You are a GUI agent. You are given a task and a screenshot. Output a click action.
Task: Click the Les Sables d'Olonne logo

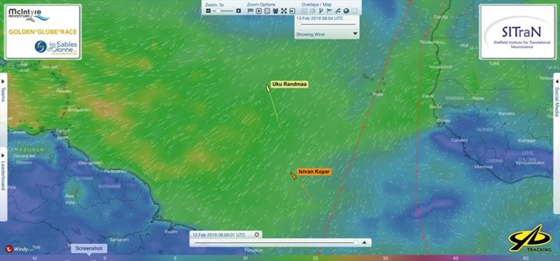click(56, 47)
